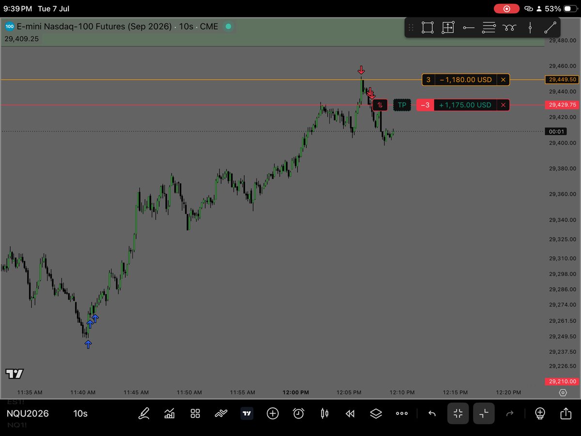Grab the drawing toolbar dotted handle

[x=411, y=28]
